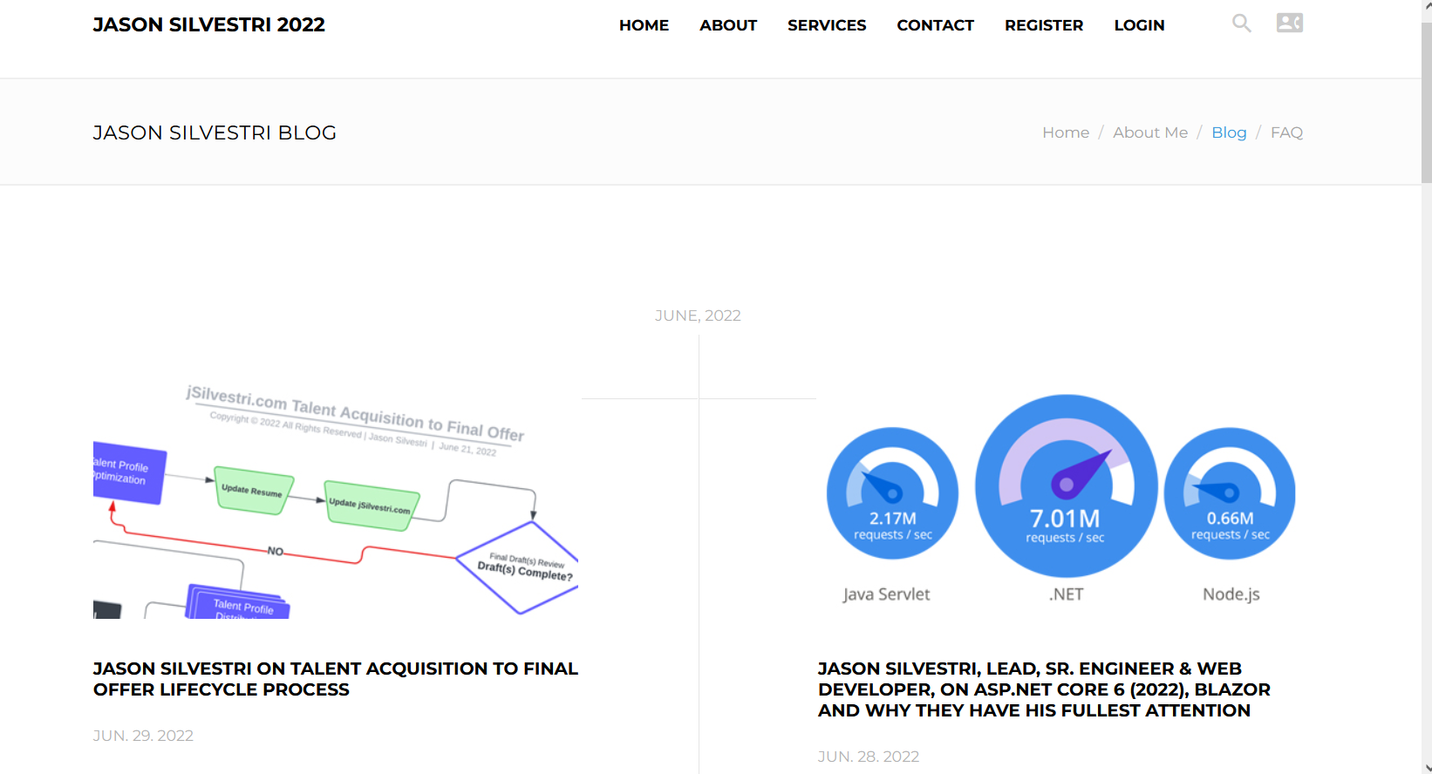The image size is (1432, 774).
Task: Click REGISTER in the top menu
Action: click(1044, 25)
